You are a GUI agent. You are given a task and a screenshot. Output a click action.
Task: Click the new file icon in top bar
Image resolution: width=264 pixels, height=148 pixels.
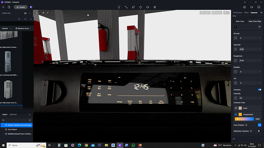coord(9,7)
